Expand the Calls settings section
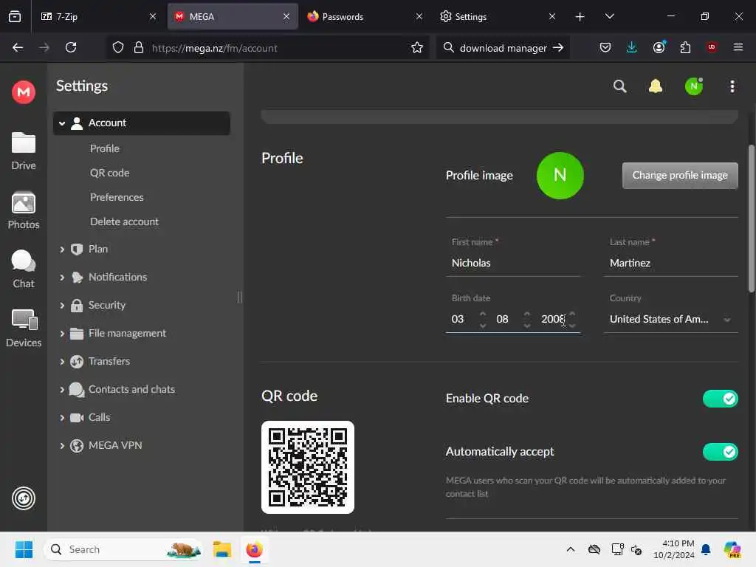The height and width of the screenshot is (567, 756). (62, 418)
